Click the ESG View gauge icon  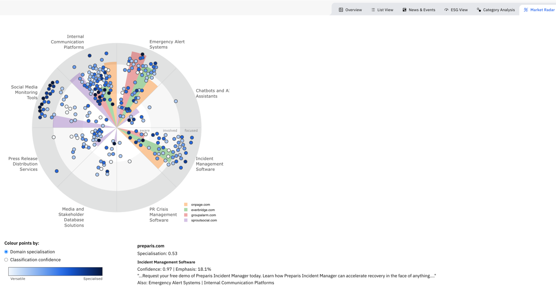pos(446,10)
